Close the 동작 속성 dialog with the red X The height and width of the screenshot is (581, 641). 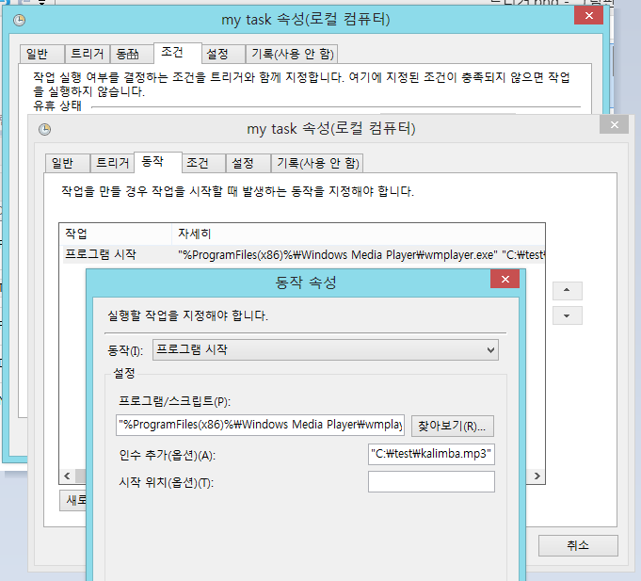(x=506, y=281)
